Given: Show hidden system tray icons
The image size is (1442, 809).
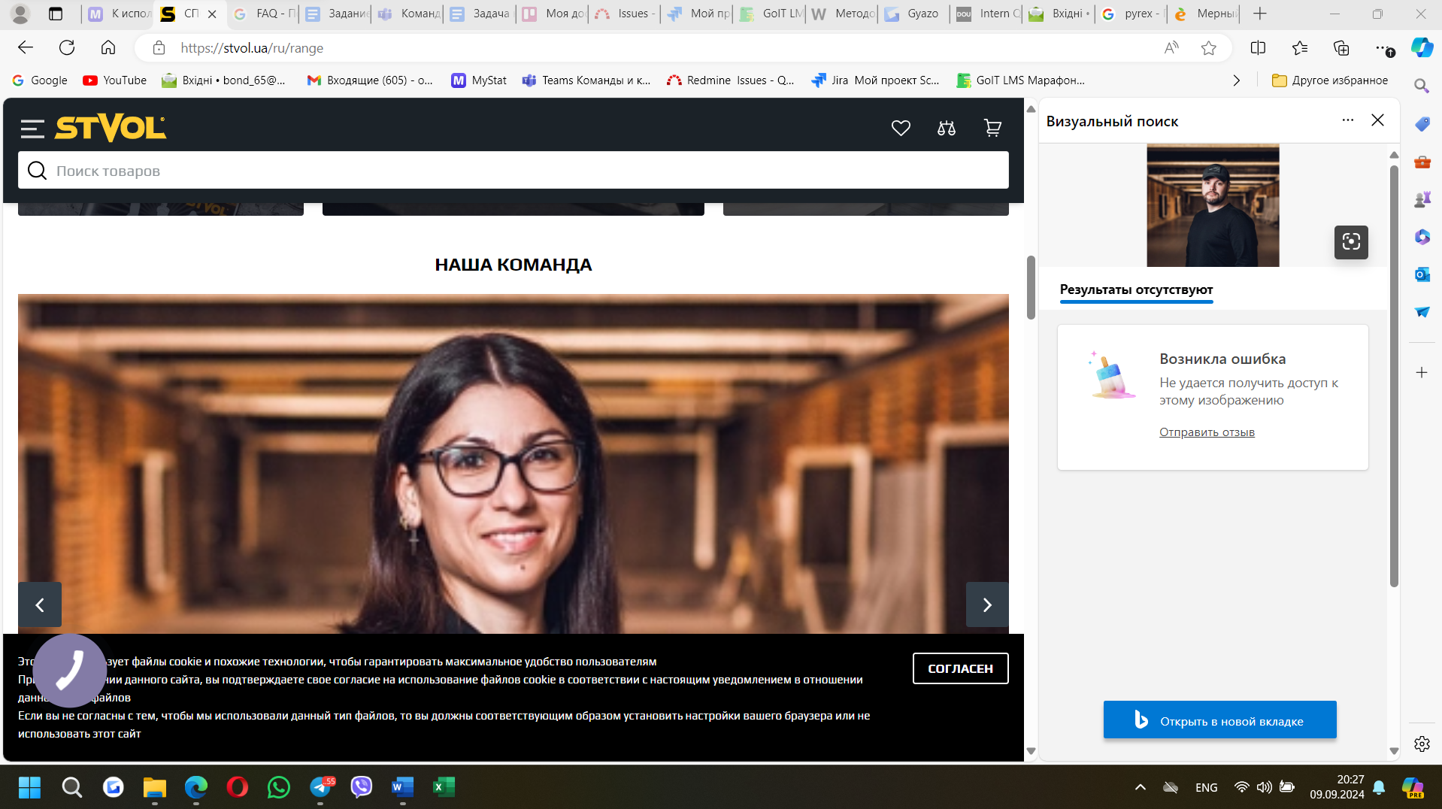Looking at the screenshot, I should coord(1140,787).
